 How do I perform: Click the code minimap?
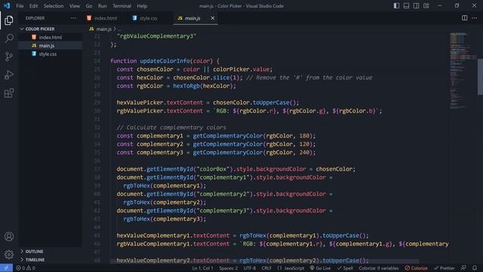(463, 70)
